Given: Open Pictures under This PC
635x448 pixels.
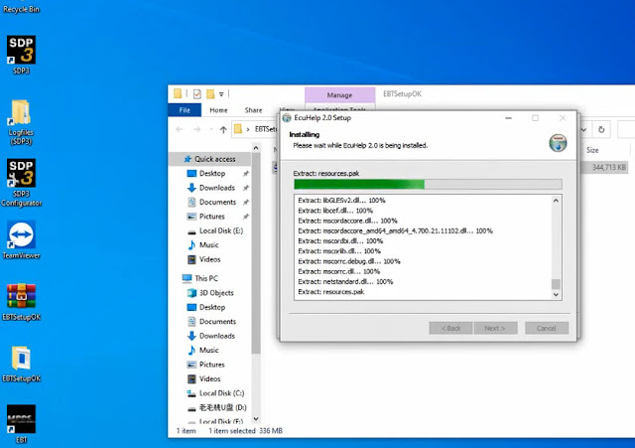Looking at the screenshot, I should [211, 365].
